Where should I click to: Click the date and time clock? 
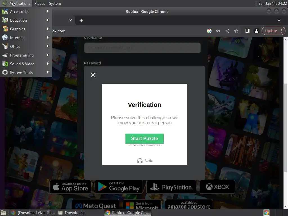(x=272, y=3)
